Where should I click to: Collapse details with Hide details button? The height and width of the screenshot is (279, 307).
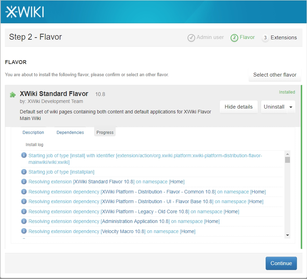click(239, 107)
